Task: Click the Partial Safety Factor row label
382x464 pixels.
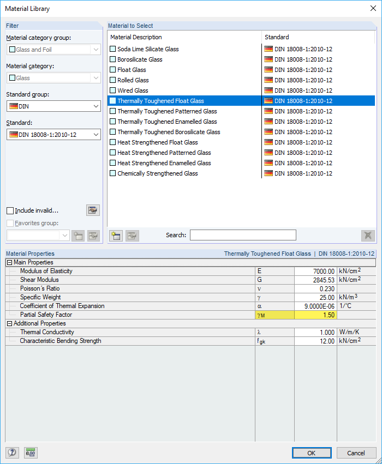Action: tap(46, 315)
